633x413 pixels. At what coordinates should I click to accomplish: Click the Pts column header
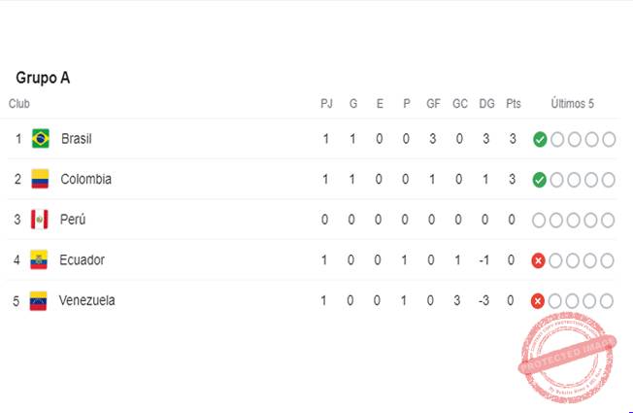(x=514, y=104)
